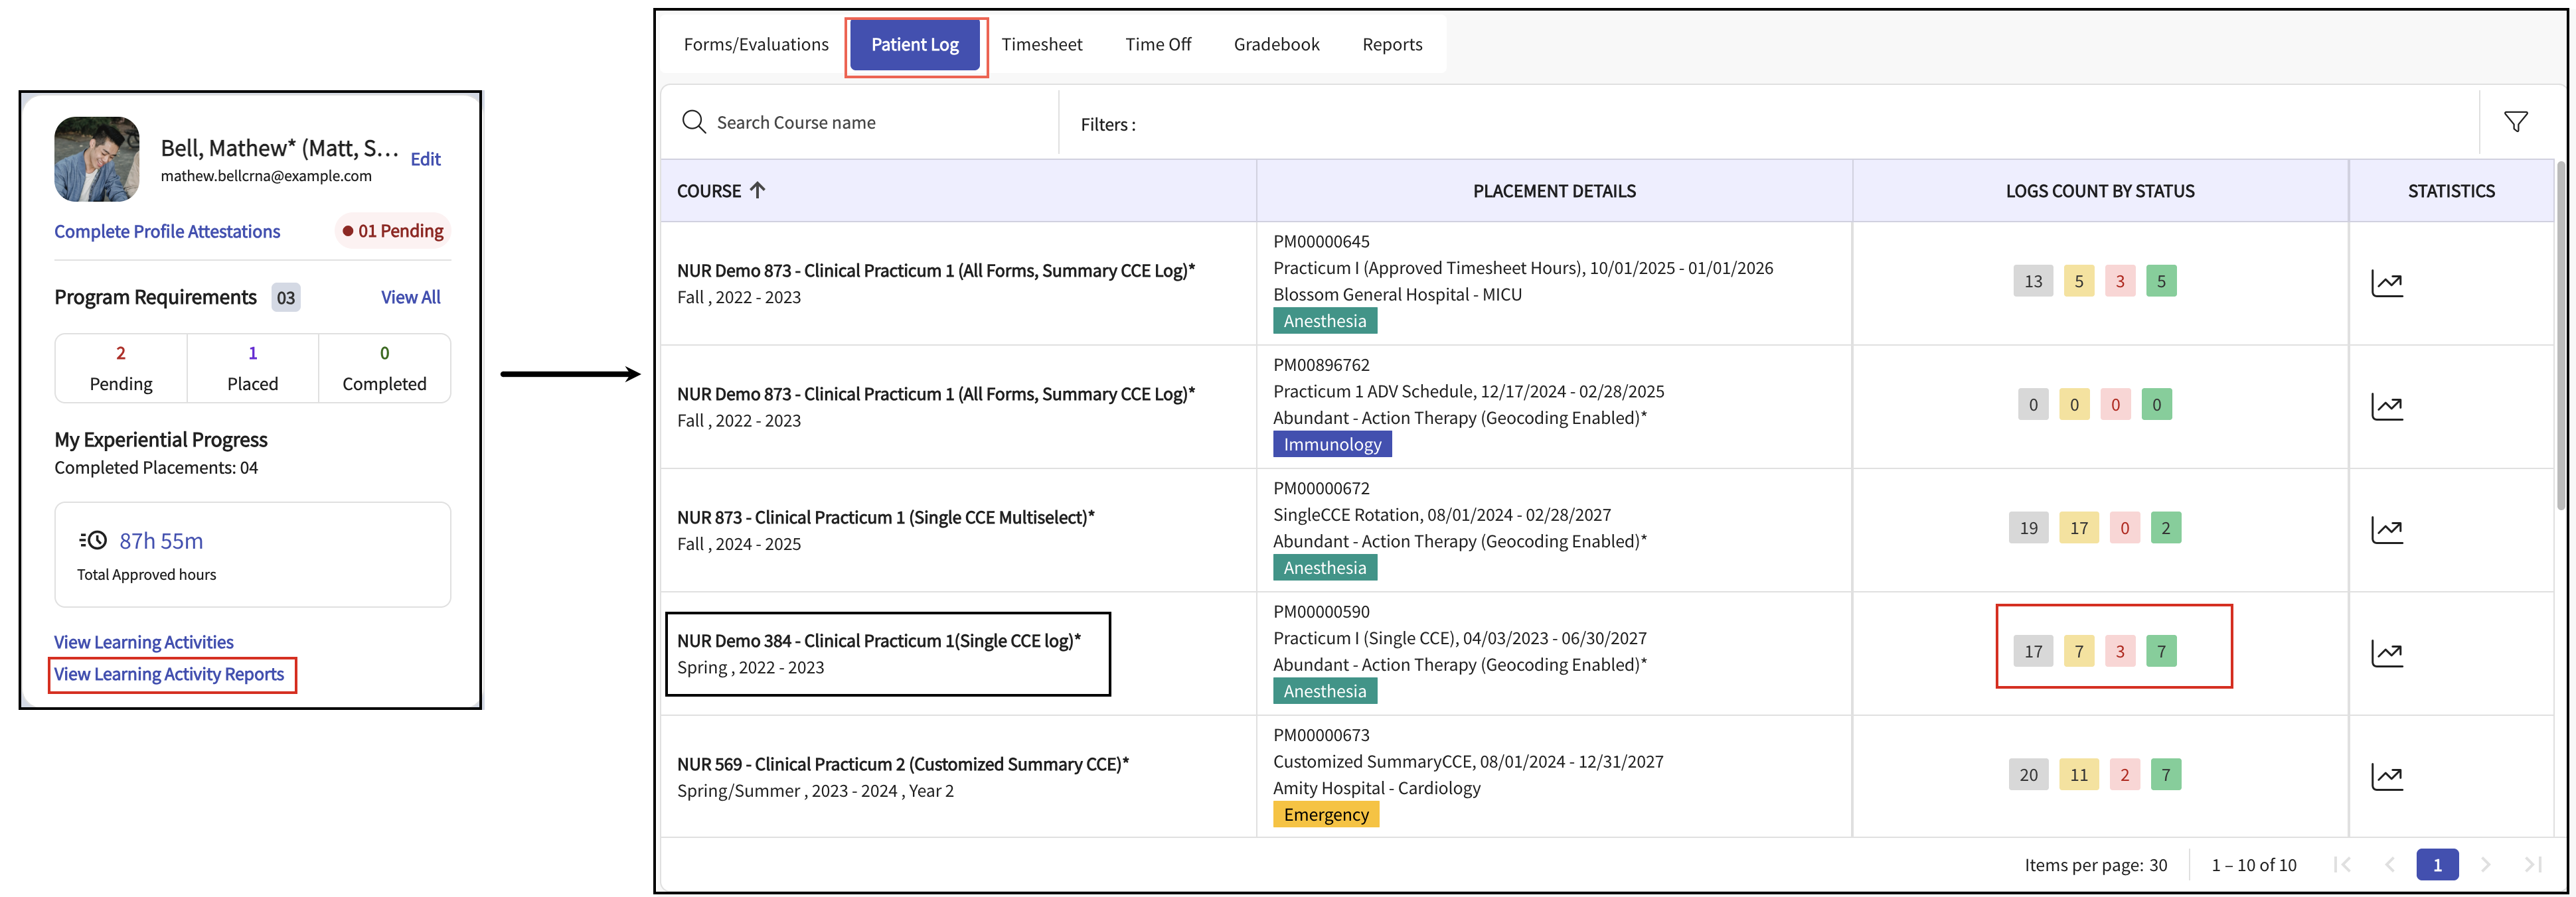Switch to the Timesheet tab
Image resolution: width=2576 pixels, height=897 pixels.
click(1041, 44)
